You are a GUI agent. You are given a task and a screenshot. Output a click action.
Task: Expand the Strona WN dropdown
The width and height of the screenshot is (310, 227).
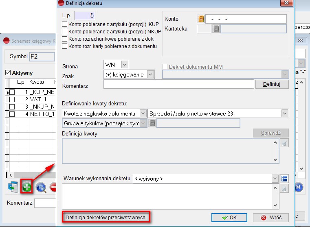click(x=125, y=65)
